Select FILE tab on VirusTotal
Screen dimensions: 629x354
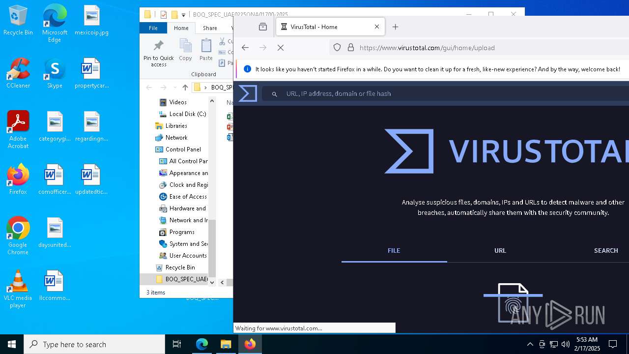click(x=394, y=251)
